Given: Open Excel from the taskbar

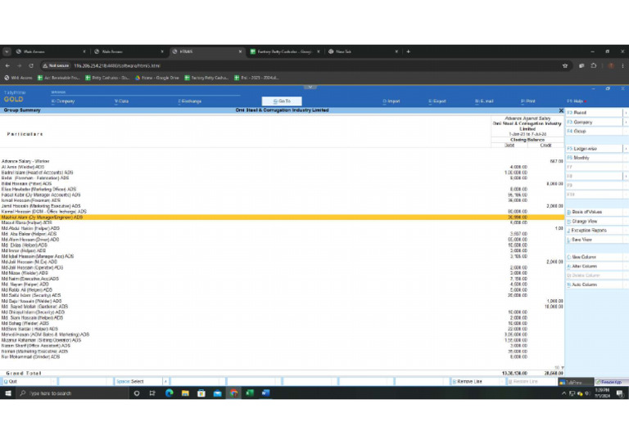Looking at the screenshot, I should (250, 393).
